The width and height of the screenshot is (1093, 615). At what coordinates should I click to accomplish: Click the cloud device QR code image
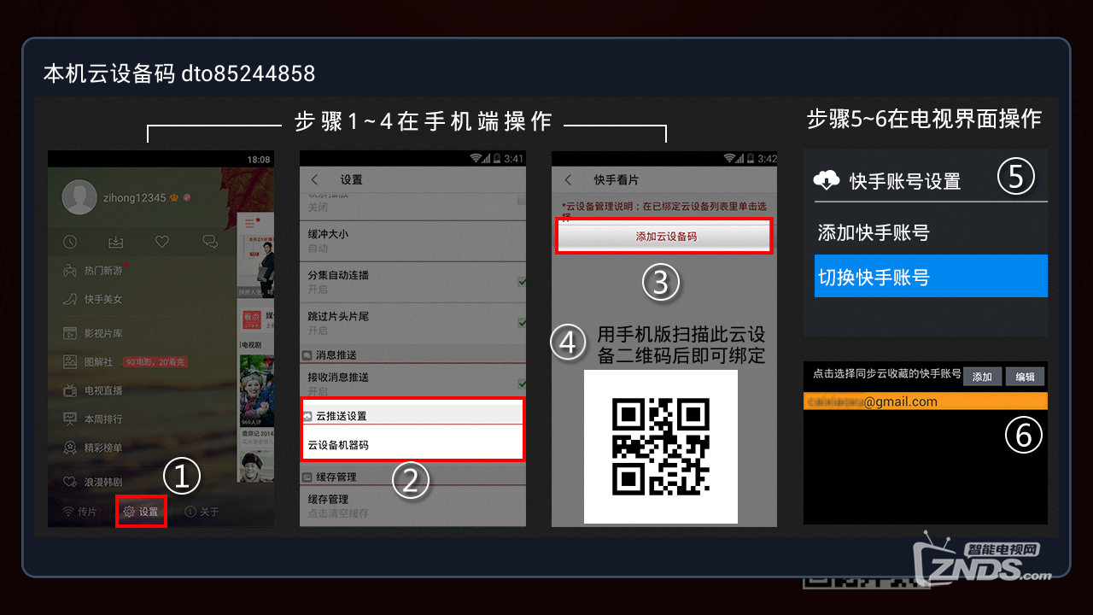pos(661,447)
